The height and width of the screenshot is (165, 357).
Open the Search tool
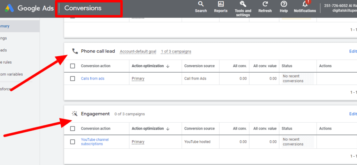201,7
